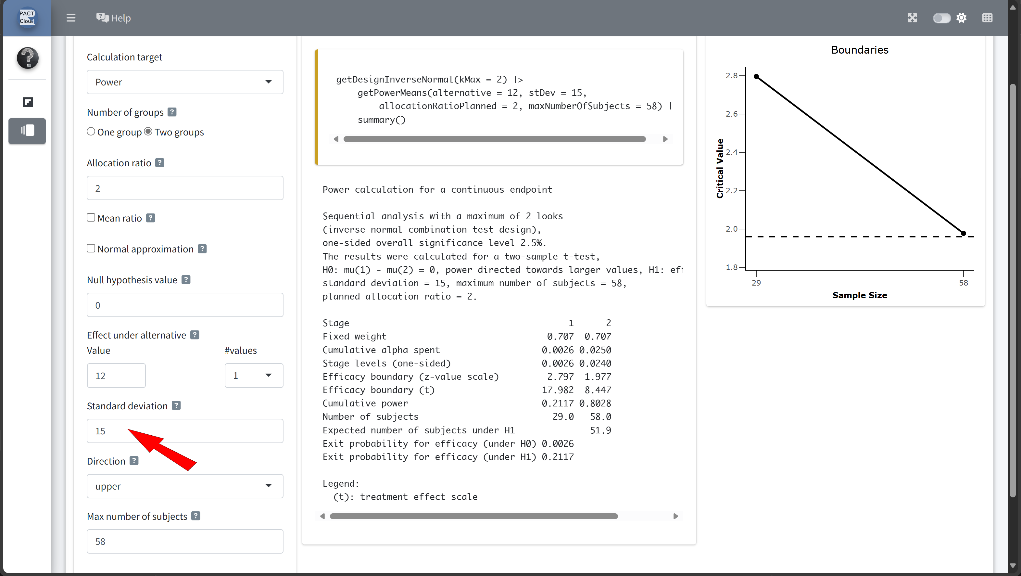This screenshot has width=1021, height=576.
Task: Select the One group radio button
Action: point(91,132)
